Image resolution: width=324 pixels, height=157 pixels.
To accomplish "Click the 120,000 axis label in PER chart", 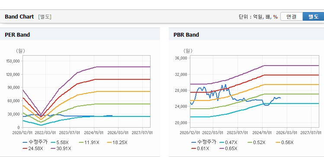I will (x=13, y=74).
